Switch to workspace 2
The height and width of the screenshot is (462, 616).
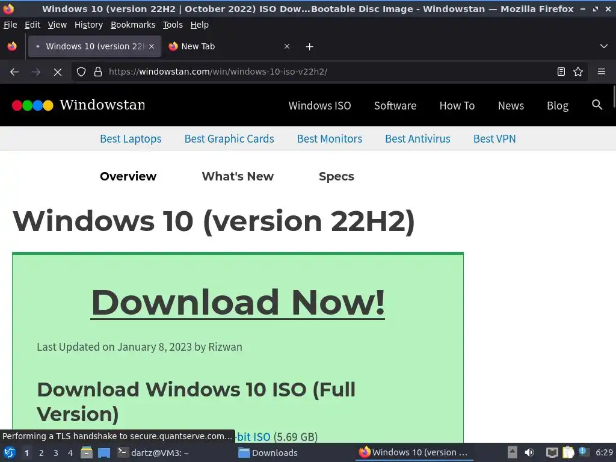coord(42,453)
